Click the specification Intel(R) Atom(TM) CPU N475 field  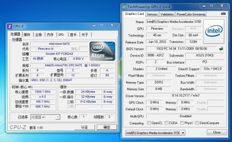tap(72, 65)
